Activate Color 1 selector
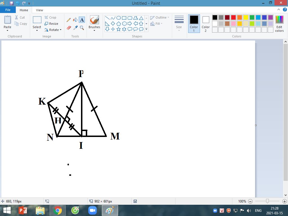The height and width of the screenshot is (216, 288). pyautogui.click(x=194, y=24)
